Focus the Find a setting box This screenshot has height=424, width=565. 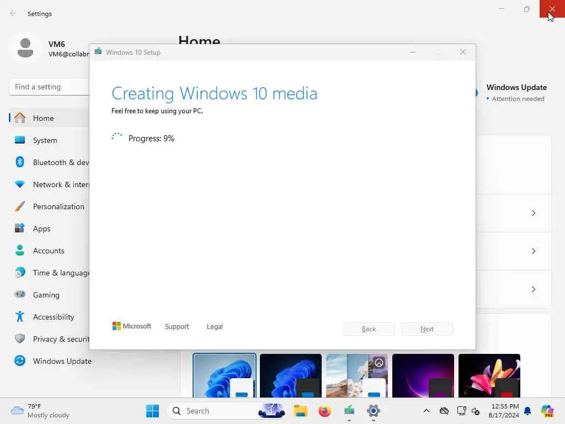49,87
